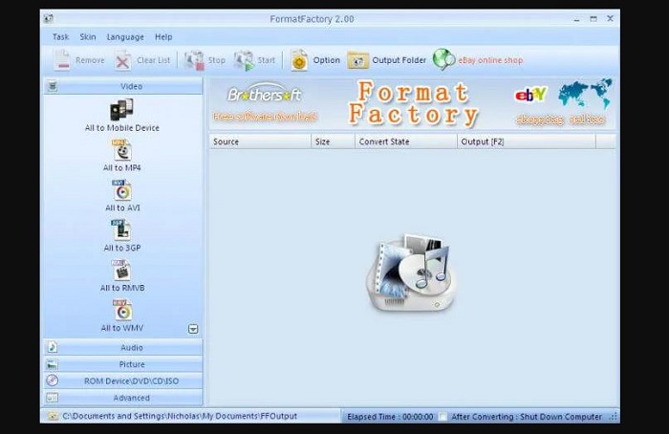Open the Help menu
Viewport: 669px width, 434px height.
(x=163, y=37)
